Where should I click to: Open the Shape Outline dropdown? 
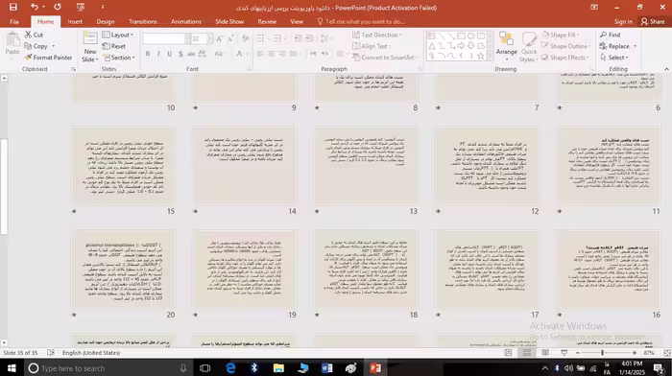[565, 46]
